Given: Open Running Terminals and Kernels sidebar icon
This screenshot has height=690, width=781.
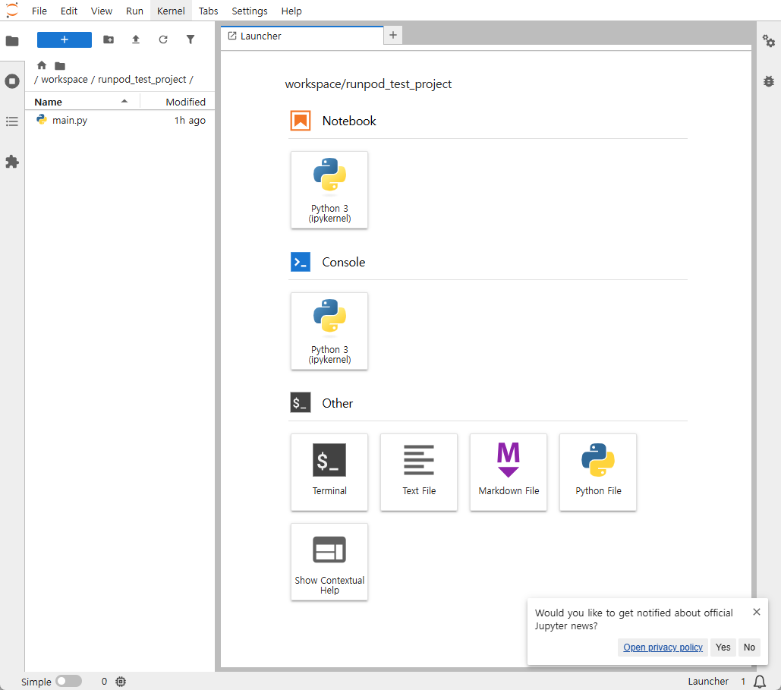Looking at the screenshot, I should (12, 81).
